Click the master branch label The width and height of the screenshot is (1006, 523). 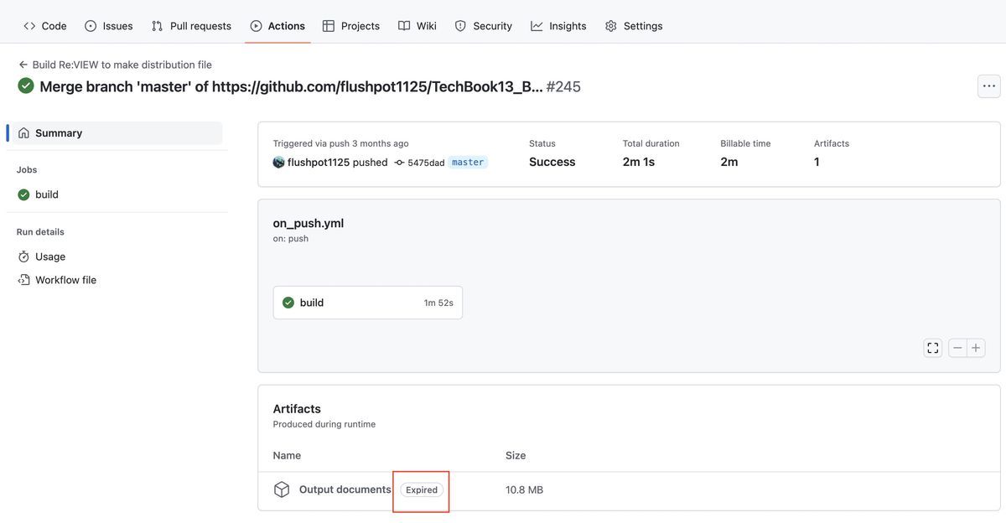click(468, 163)
